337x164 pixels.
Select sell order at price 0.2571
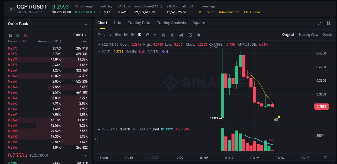[48, 59]
